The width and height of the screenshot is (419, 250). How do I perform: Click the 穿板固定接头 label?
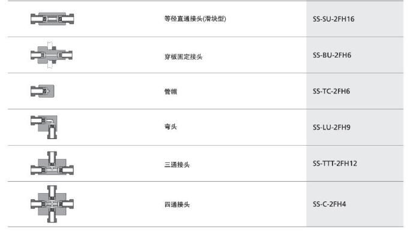(183, 56)
